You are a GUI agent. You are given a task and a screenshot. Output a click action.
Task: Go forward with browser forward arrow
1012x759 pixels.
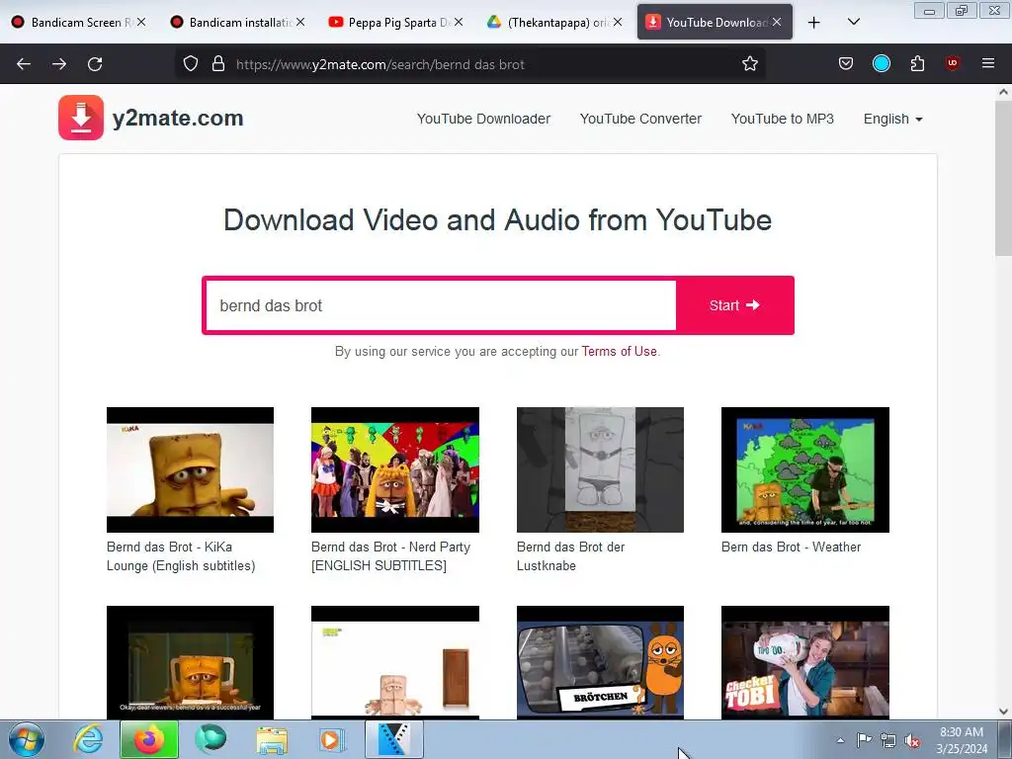click(x=59, y=64)
